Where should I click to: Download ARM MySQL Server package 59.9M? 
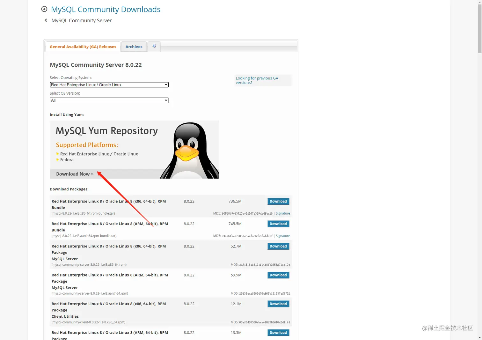(278, 275)
